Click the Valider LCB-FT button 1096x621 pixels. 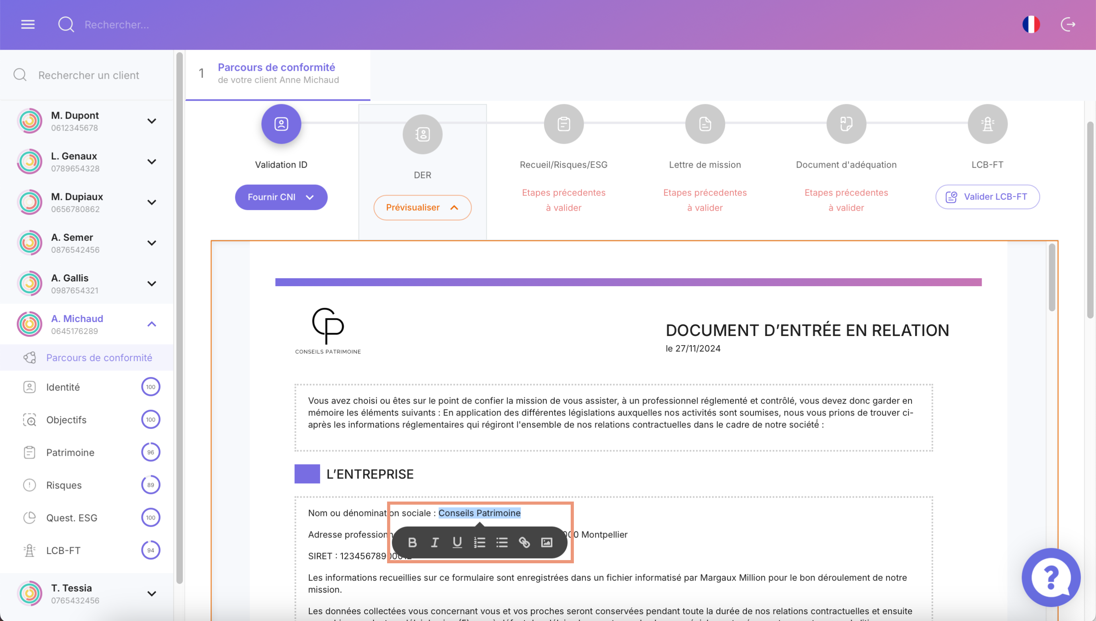click(x=987, y=197)
